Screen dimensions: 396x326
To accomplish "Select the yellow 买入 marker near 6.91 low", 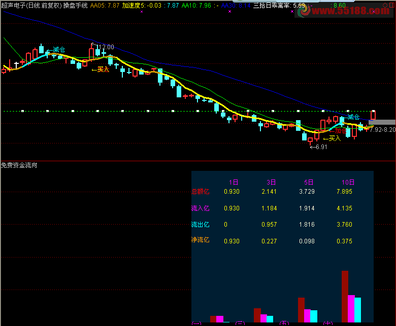I will click(x=332, y=138).
